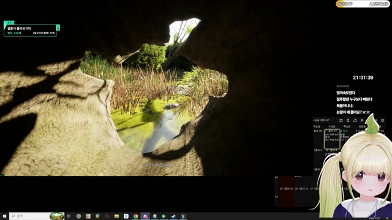Click the green tab on the mission box's right edge
Viewport: 392px width, 220px height.
(58, 27)
